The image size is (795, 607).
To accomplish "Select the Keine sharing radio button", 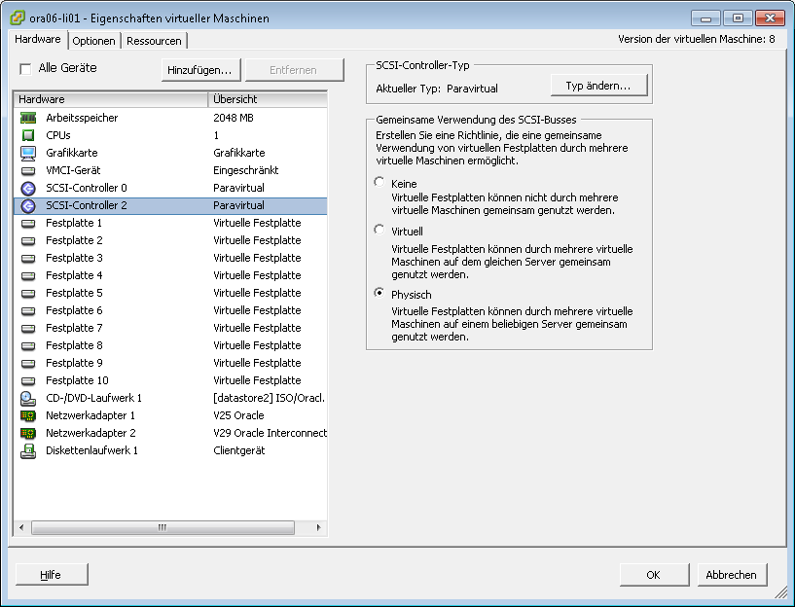I will coord(379,183).
